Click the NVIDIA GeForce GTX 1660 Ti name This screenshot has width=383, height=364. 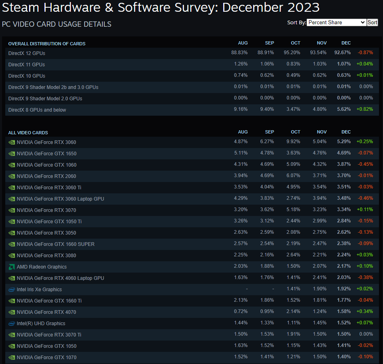(49, 301)
